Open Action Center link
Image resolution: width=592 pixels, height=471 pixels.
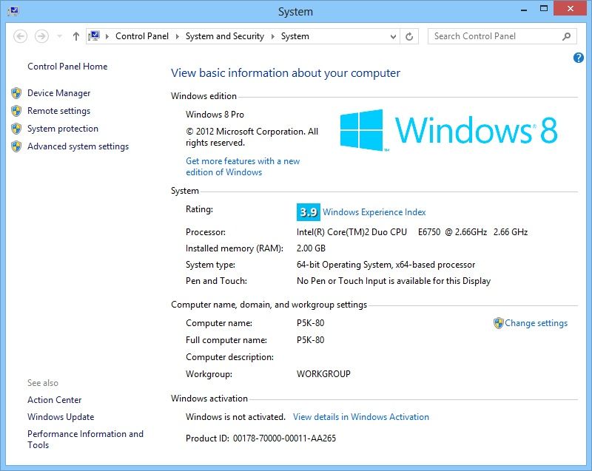click(x=54, y=400)
